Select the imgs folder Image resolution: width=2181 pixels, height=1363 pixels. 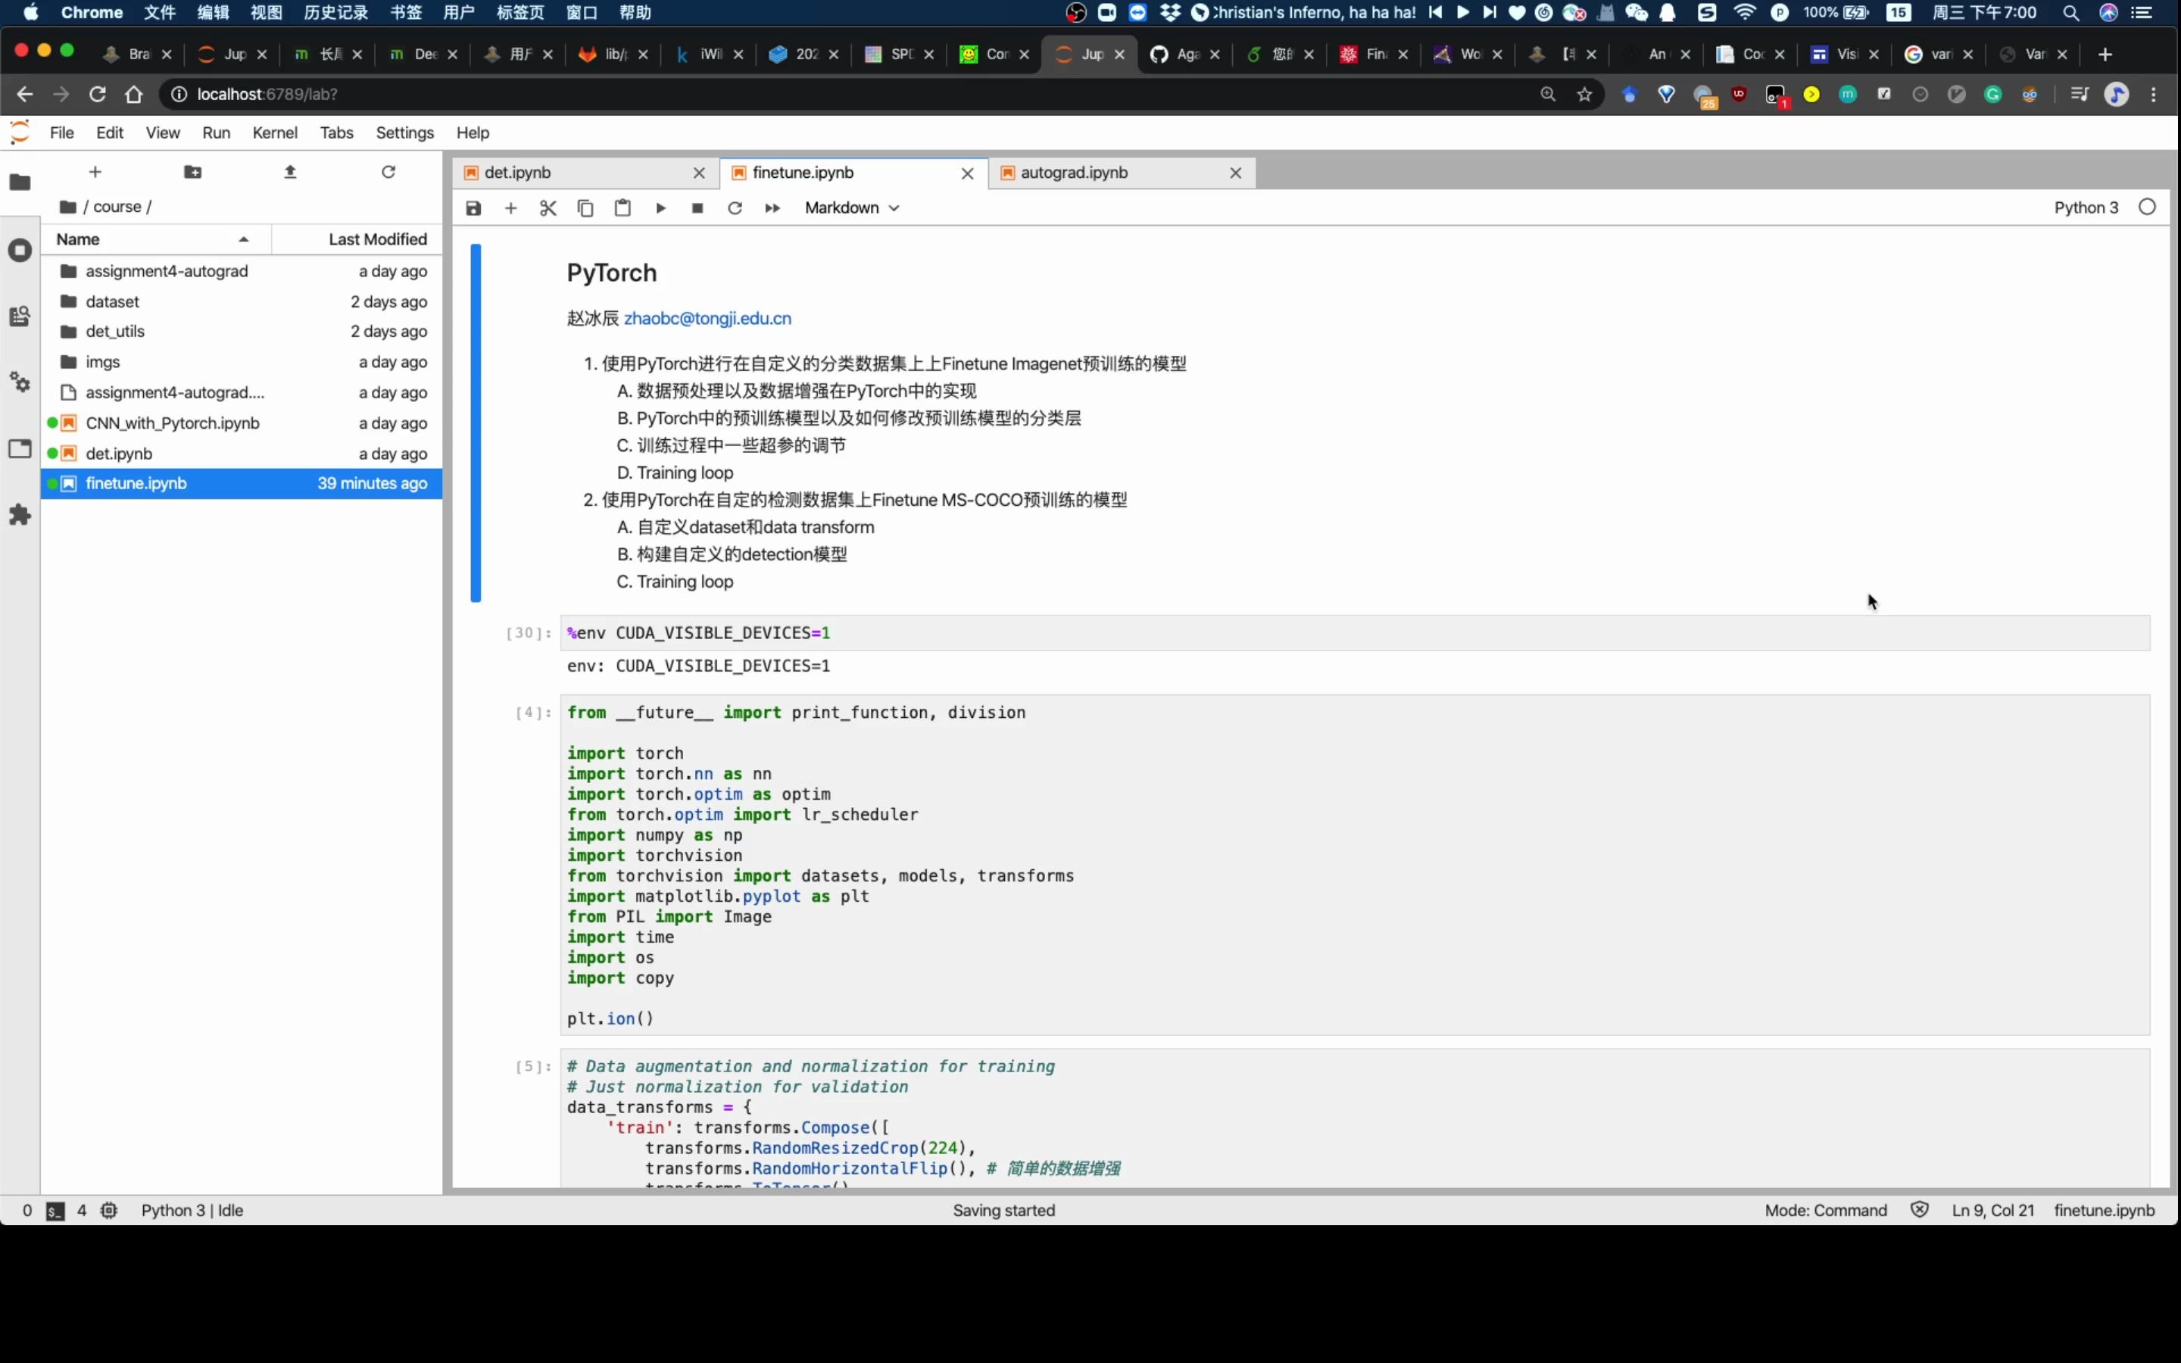point(242,363)
